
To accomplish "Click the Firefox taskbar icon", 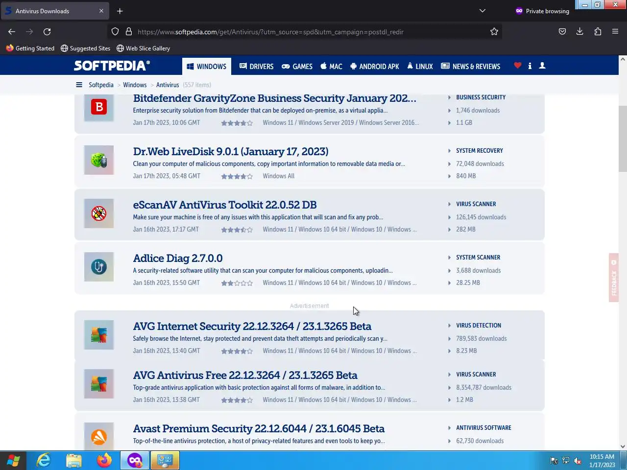I will pyautogui.click(x=104, y=461).
